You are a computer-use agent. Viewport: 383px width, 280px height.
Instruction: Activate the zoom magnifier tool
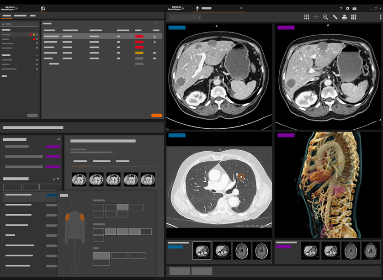click(x=325, y=17)
